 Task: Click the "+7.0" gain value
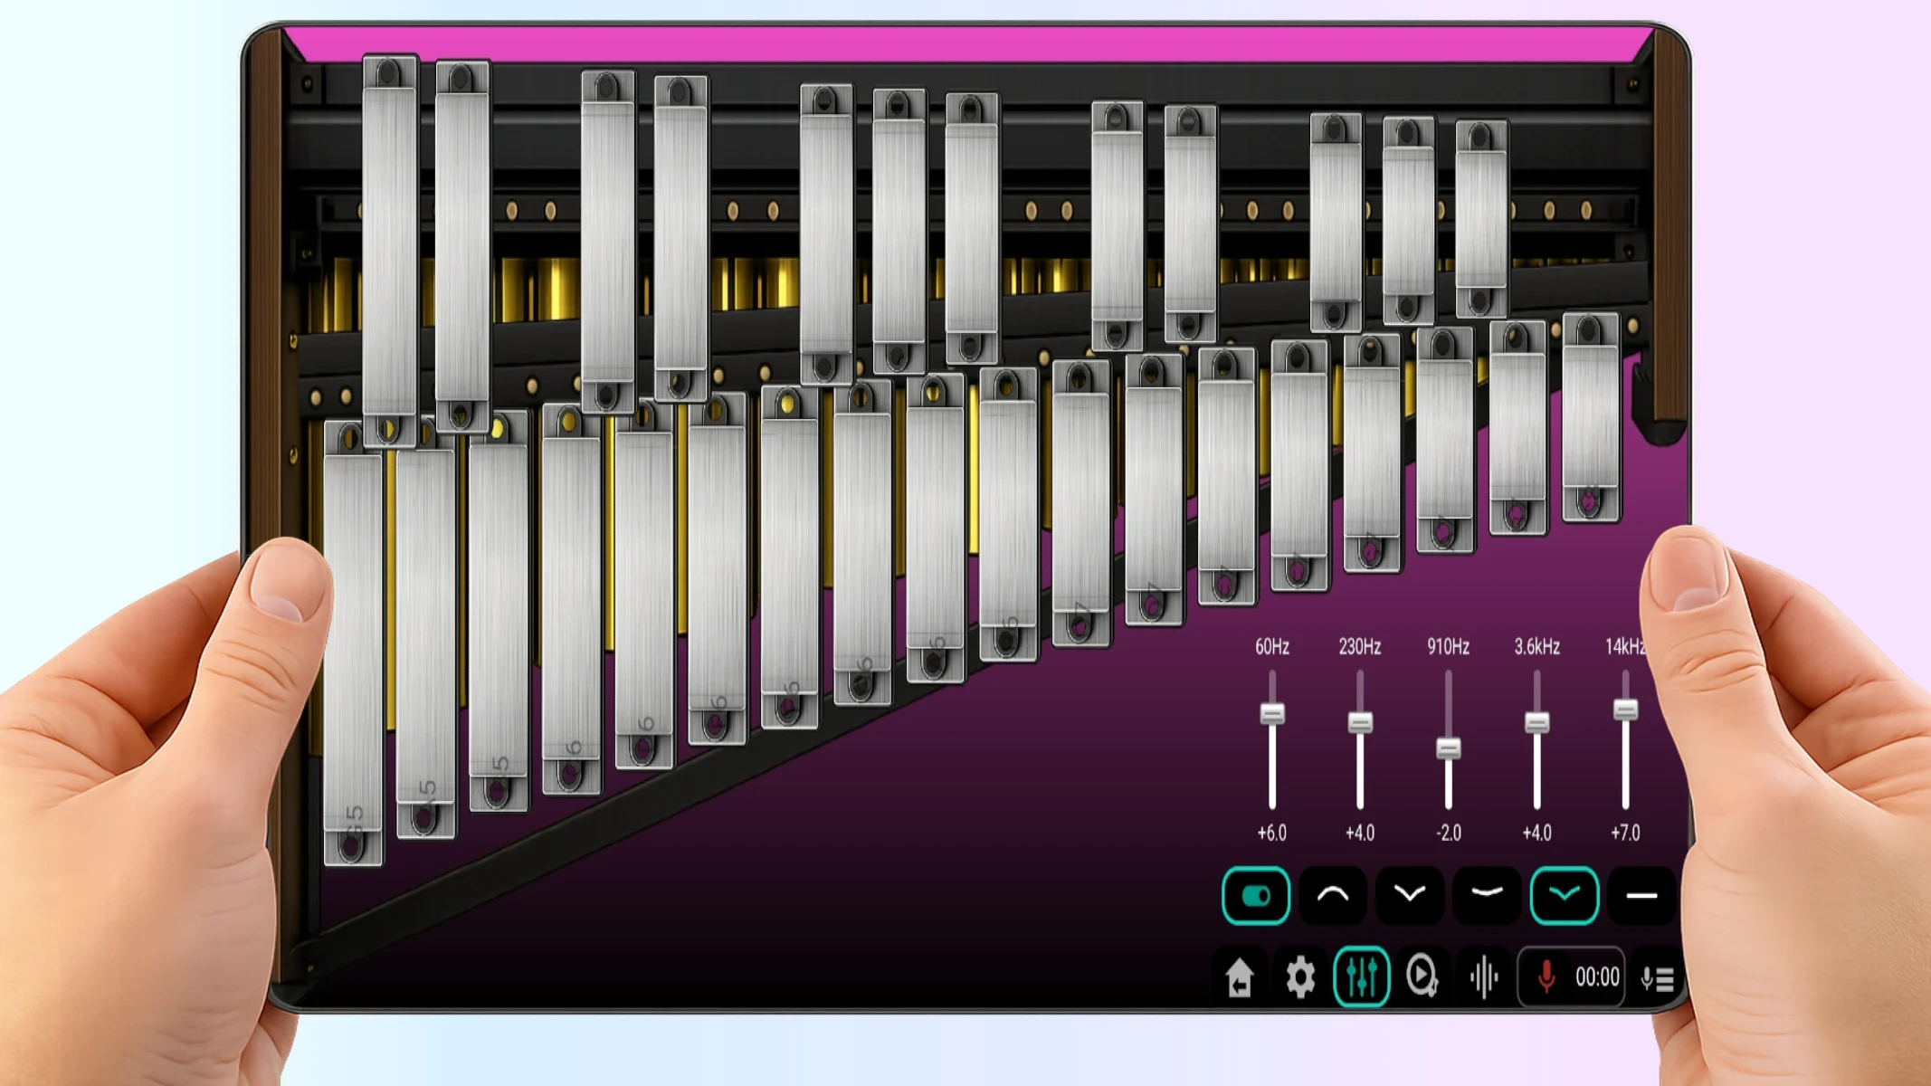coord(1625,833)
